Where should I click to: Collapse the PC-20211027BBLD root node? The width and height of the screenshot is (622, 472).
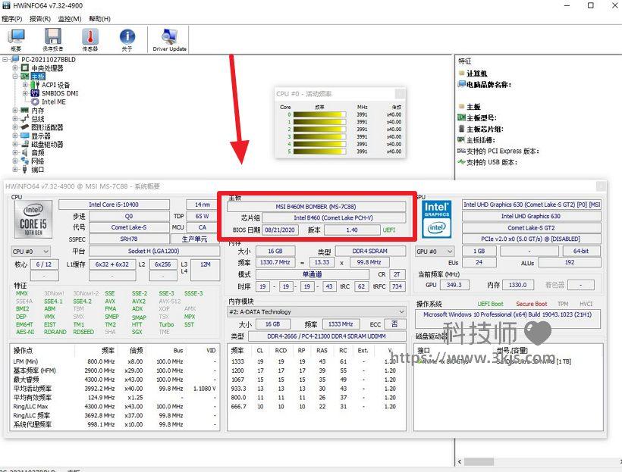click(5, 59)
